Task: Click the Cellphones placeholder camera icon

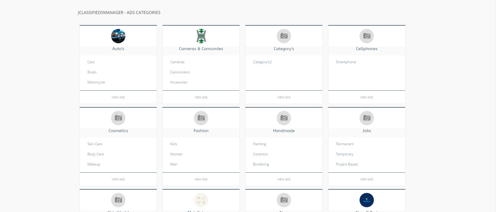Action: (x=366, y=36)
